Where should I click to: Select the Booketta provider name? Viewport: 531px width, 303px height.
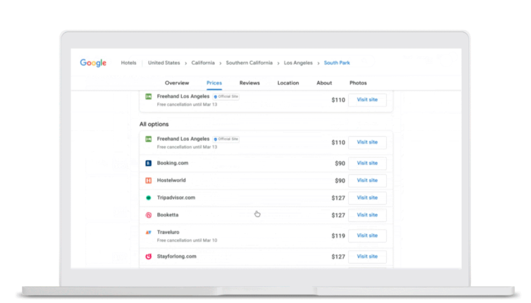coord(168,215)
